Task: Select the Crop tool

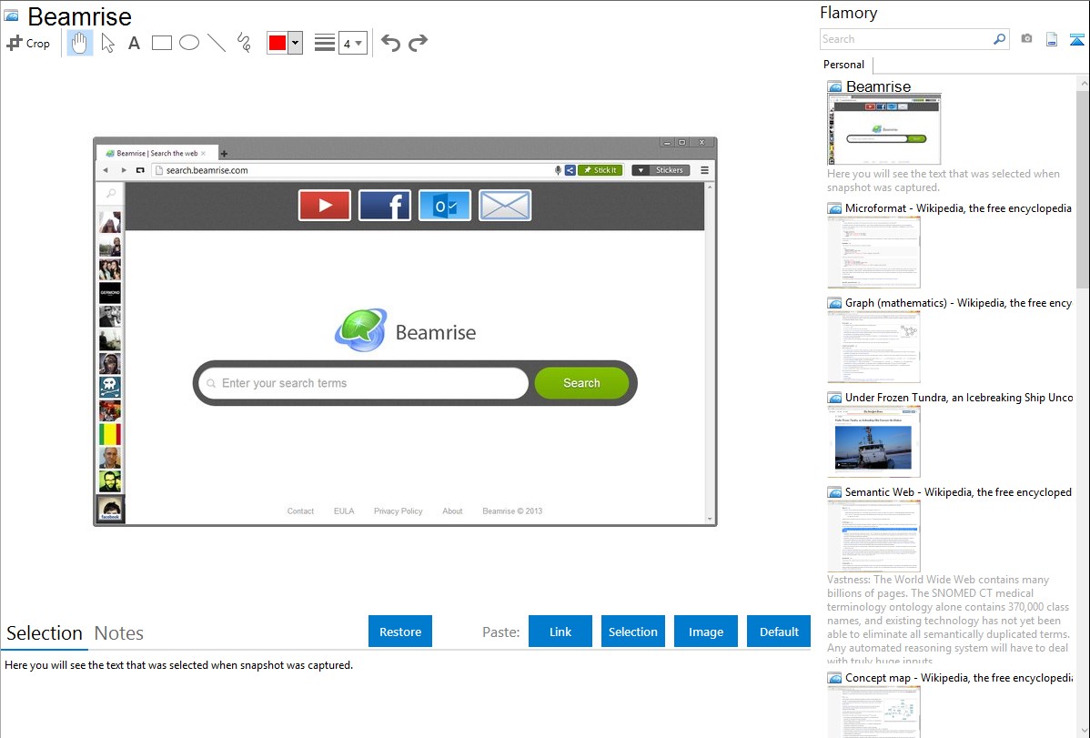Action: tap(28, 43)
